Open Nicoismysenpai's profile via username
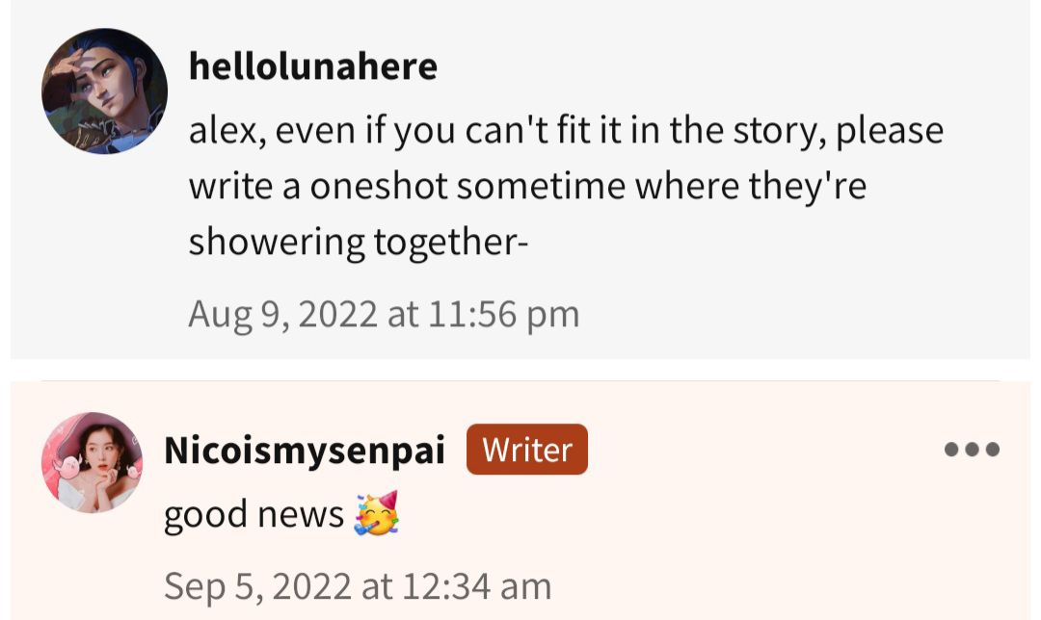This screenshot has height=620, width=1041. coord(305,450)
